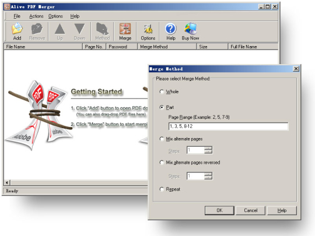Click spinner arrows of reversed Steps field
Image resolution: width=315 pixels, height=236 pixels.
(208, 176)
